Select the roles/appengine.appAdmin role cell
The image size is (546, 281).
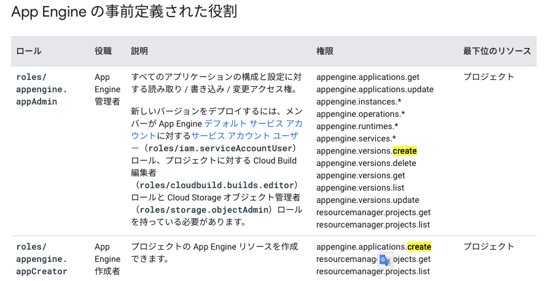coord(42,89)
